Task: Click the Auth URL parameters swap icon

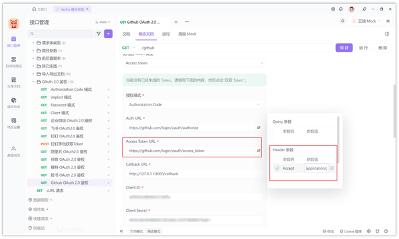Action: pos(259,127)
